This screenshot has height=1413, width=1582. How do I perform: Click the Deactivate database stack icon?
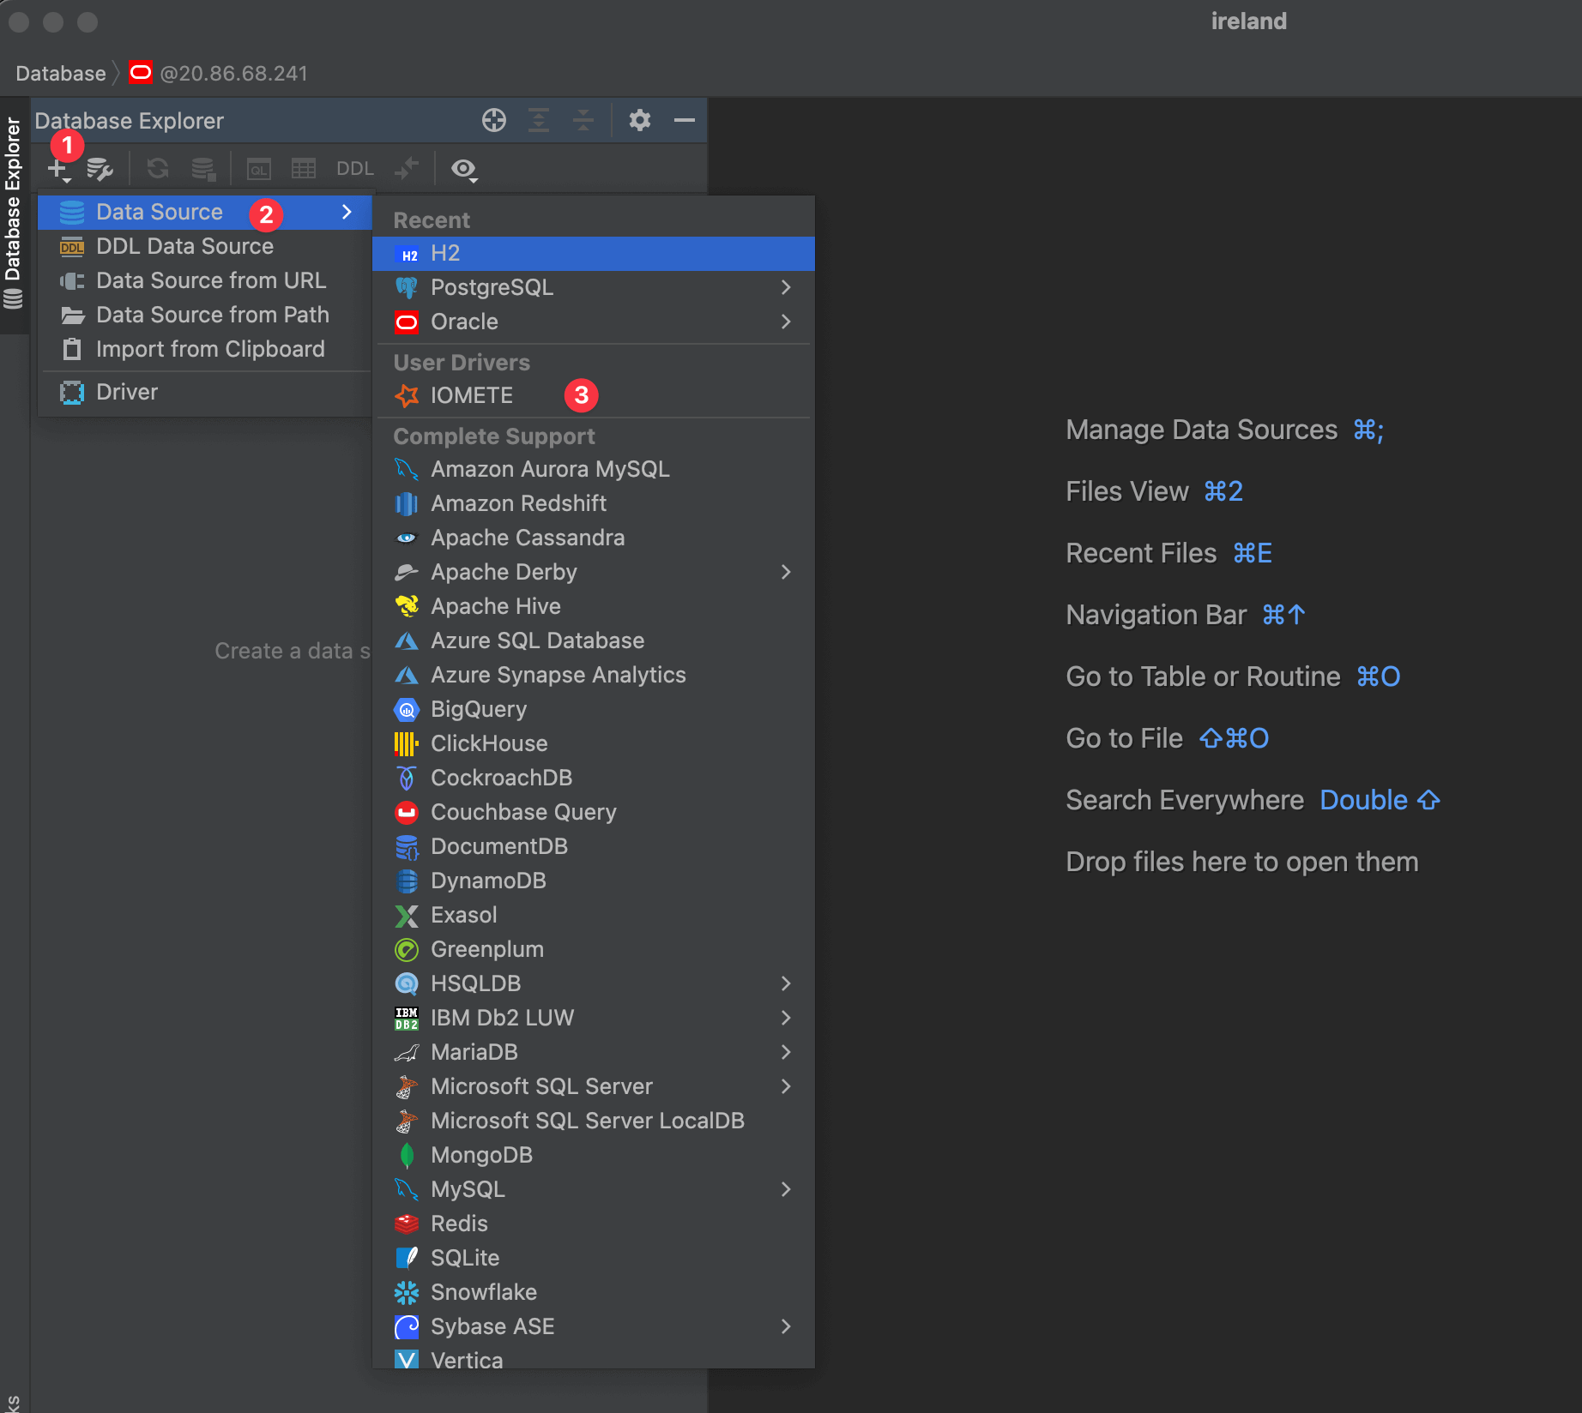pyautogui.click(x=203, y=169)
